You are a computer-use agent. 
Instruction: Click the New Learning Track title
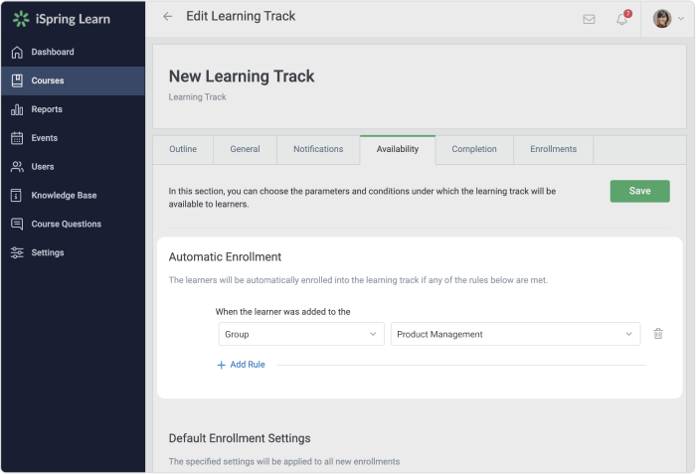coord(242,77)
